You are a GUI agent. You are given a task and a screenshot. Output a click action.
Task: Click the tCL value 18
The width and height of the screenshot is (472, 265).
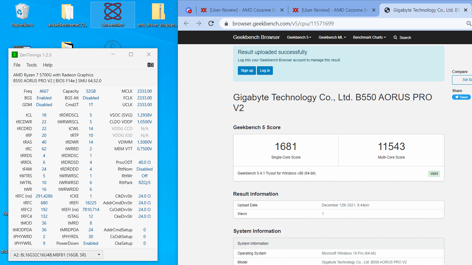click(x=44, y=115)
